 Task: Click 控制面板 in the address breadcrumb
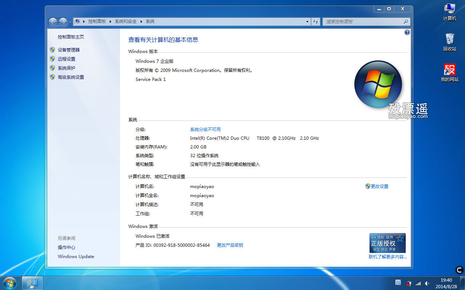point(97,21)
